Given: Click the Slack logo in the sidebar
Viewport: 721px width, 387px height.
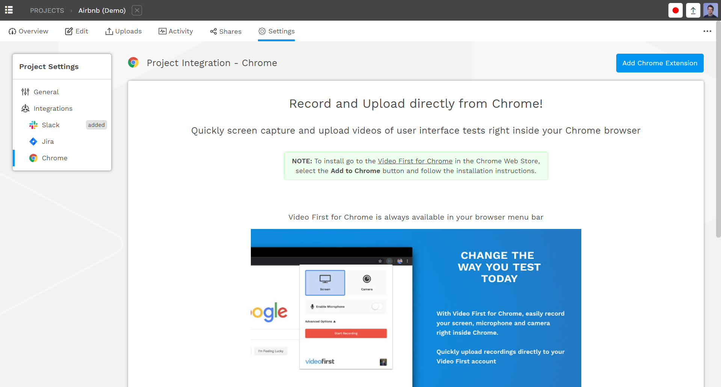Looking at the screenshot, I should (33, 125).
